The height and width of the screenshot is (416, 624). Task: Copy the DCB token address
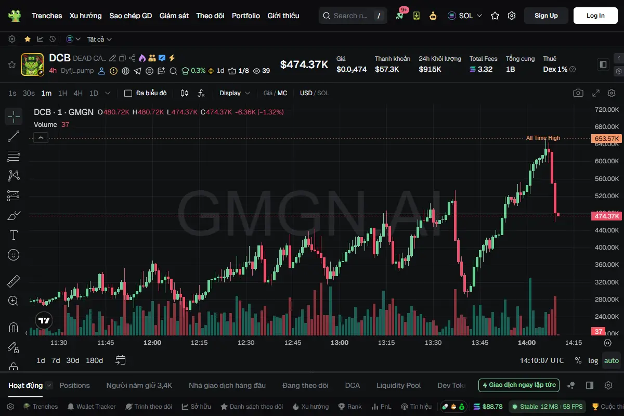pyautogui.click(x=122, y=58)
